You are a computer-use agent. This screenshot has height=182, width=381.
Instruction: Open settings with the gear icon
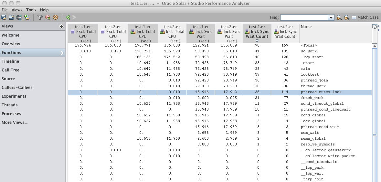[55, 17]
